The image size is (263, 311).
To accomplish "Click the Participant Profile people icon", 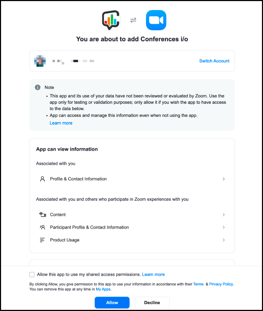I will click(43, 227).
